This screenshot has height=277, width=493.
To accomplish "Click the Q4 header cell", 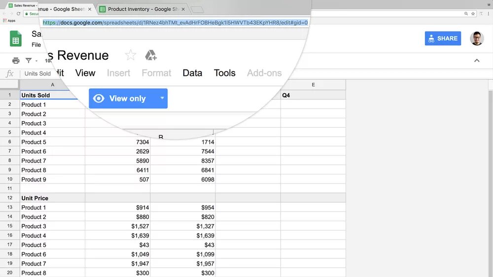I will 313,95.
